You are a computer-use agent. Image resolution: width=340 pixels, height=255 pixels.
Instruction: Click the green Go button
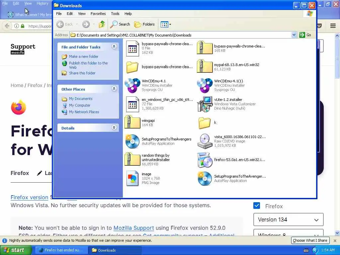point(305,35)
